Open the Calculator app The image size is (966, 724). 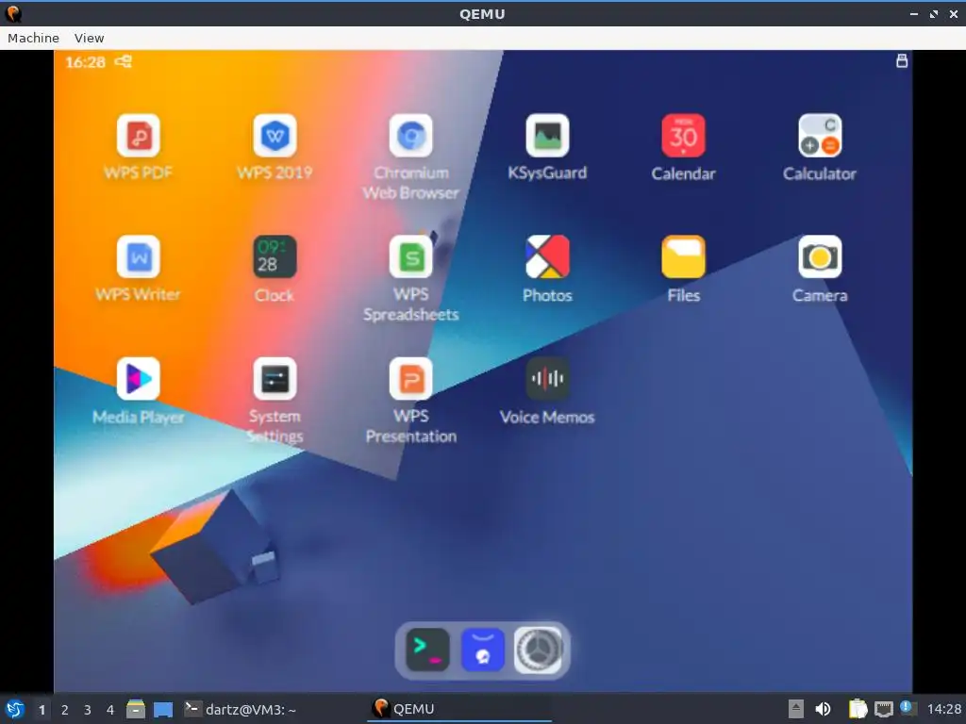click(x=820, y=136)
